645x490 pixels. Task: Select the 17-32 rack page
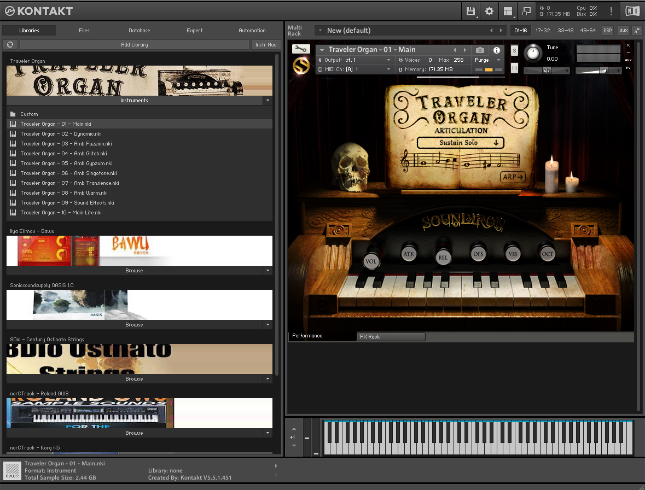[543, 31]
